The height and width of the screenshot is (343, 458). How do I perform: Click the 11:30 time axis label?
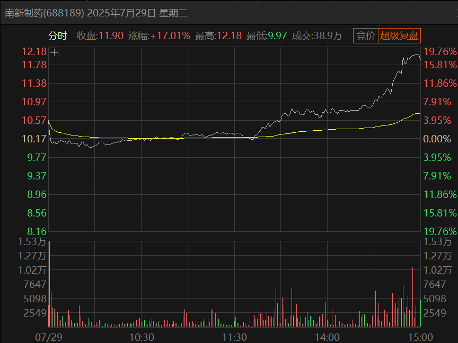click(x=234, y=338)
